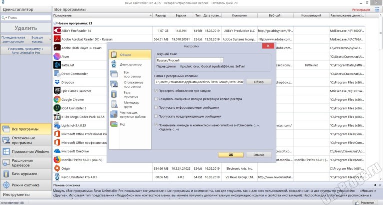Viewport: 383px width, 205px height.
Task: Select База журналов in settings tree
Action: pos(130,94)
